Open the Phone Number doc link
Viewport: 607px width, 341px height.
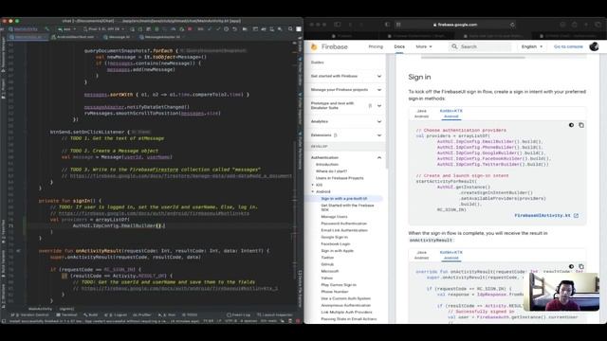pos(335,292)
